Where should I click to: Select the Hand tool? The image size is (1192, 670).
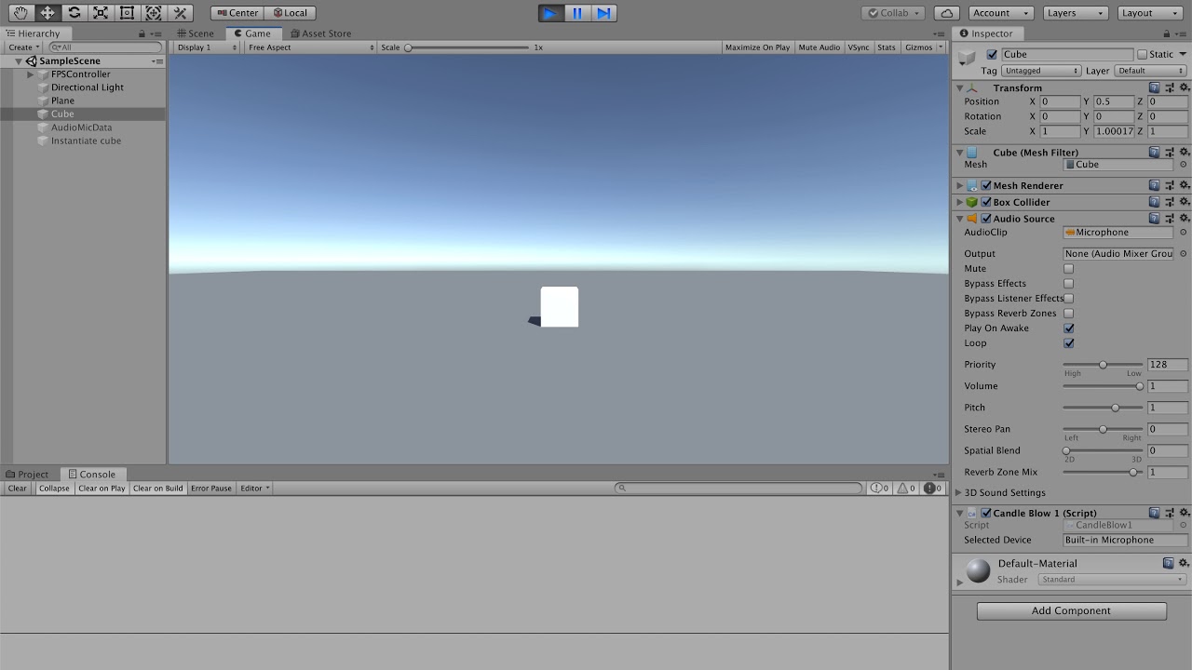20,13
